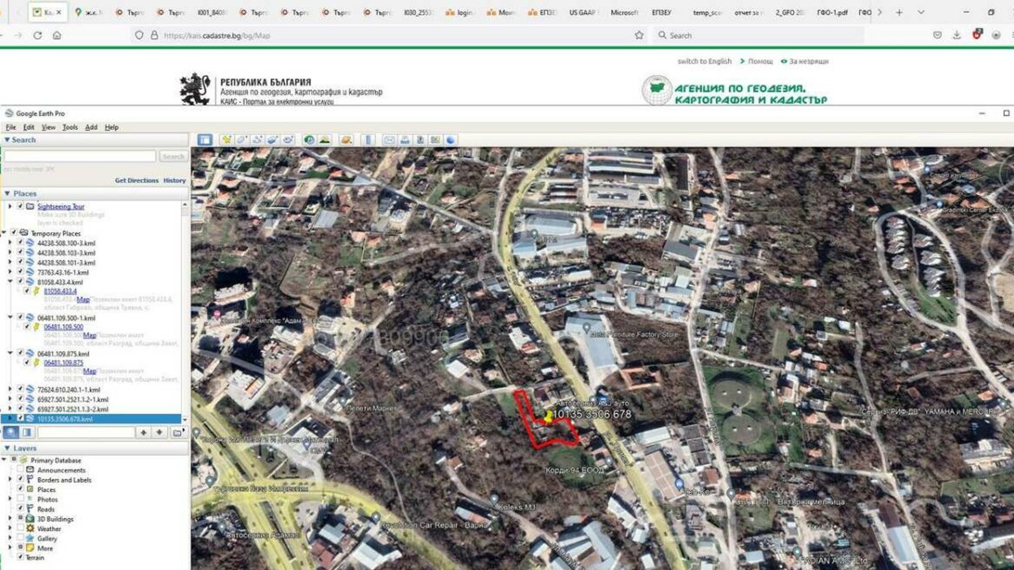Click the Google Earth search input field
Viewport: 1014px width, 570px height.
80,156
